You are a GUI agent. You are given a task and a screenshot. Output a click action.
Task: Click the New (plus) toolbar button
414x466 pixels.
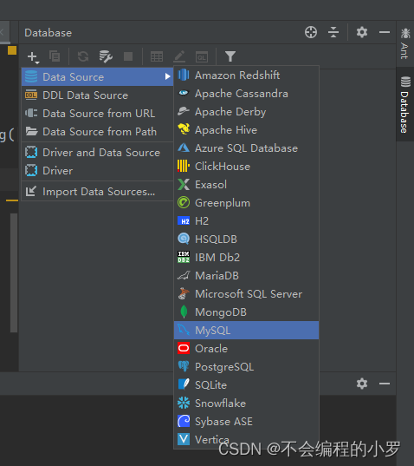tap(33, 56)
